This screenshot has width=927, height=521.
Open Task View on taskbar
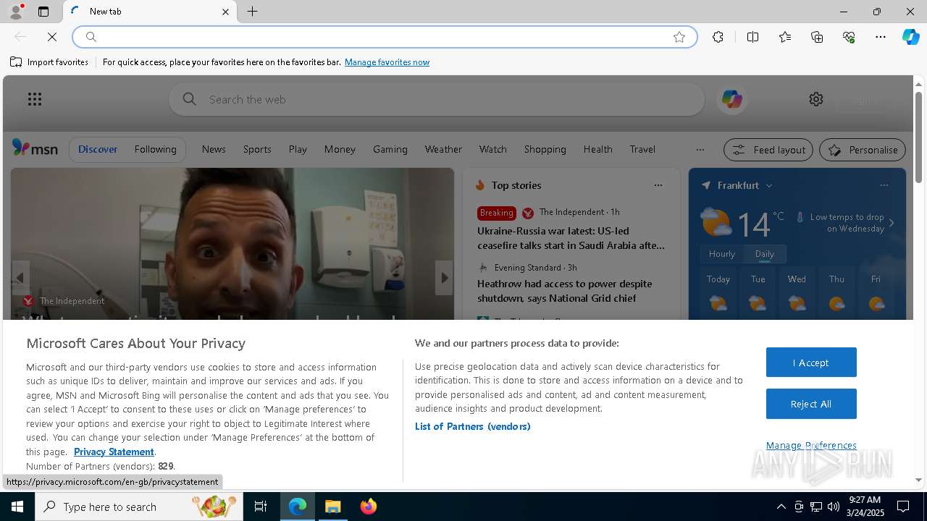pyautogui.click(x=261, y=507)
